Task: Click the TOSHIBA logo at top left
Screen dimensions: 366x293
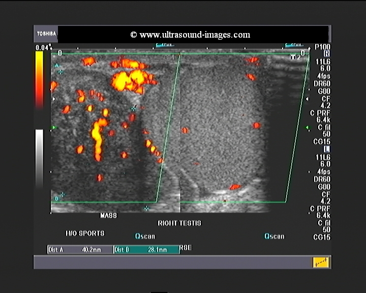Action: click(46, 35)
